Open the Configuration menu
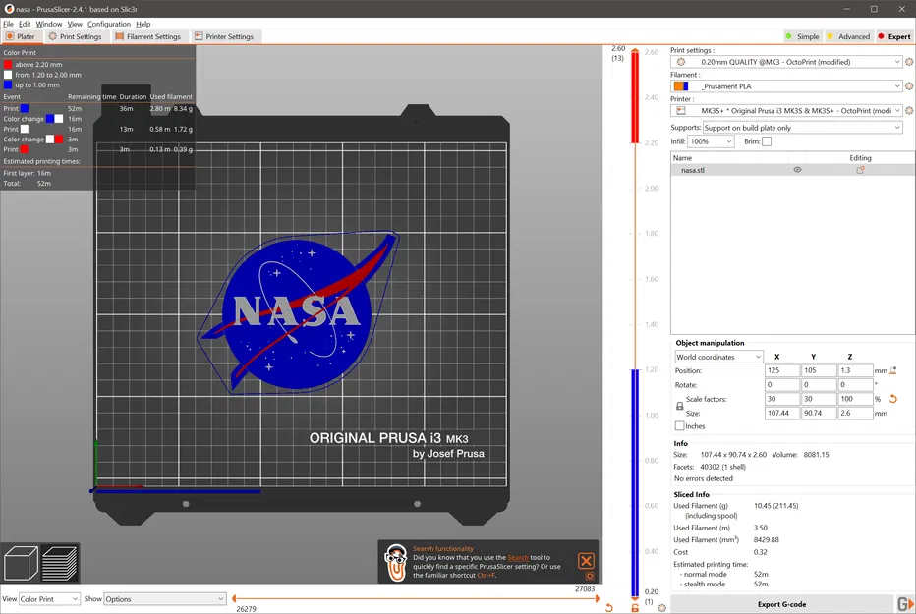 click(x=108, y=24)
